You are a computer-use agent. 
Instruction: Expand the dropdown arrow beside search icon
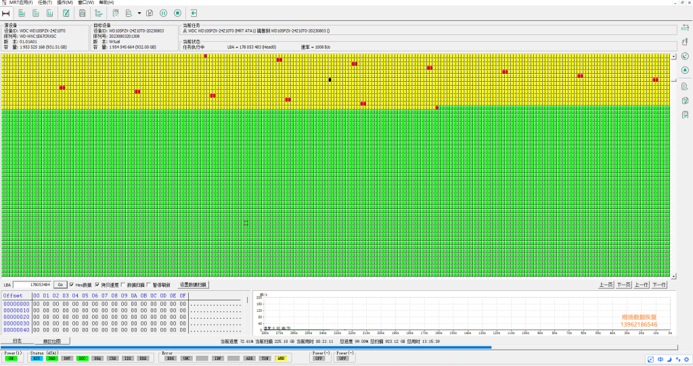click(x=139, y=14)
